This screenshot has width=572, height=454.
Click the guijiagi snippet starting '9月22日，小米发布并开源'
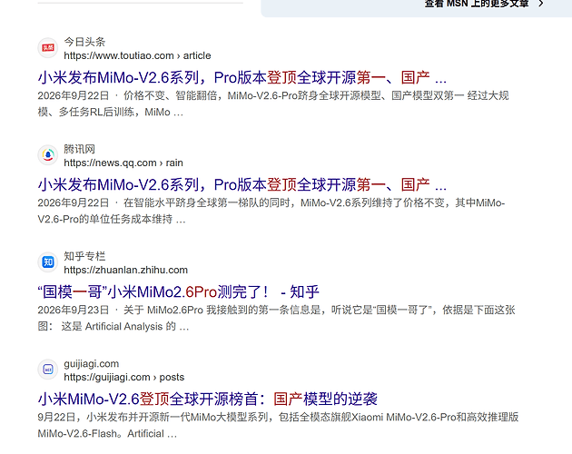click(x=278, y=425)
